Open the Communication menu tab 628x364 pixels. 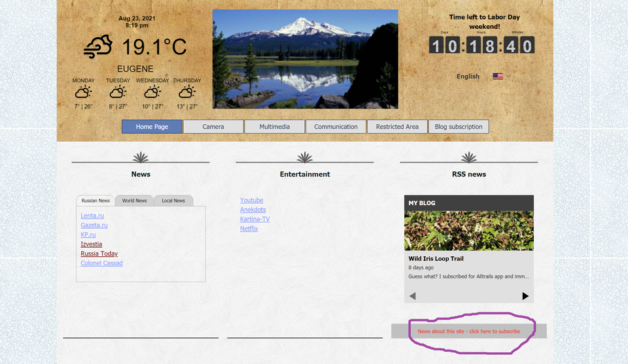coord(336,126)
